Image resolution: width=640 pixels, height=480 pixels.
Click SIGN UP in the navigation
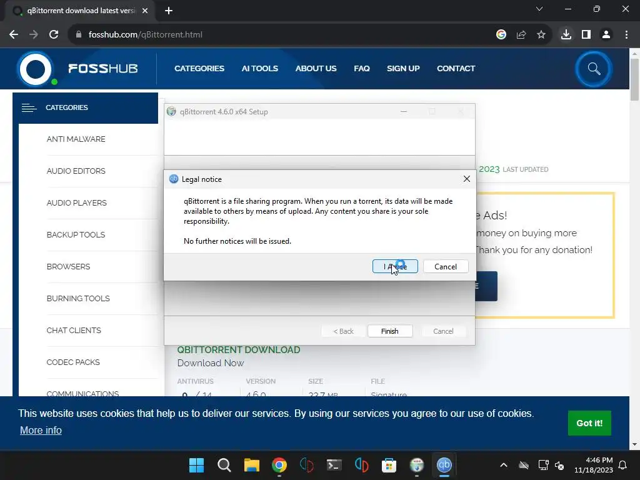[403, 69]
